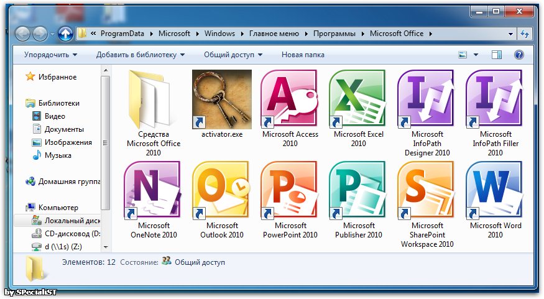Go forward with the Forward arrow button

[40, 34]
